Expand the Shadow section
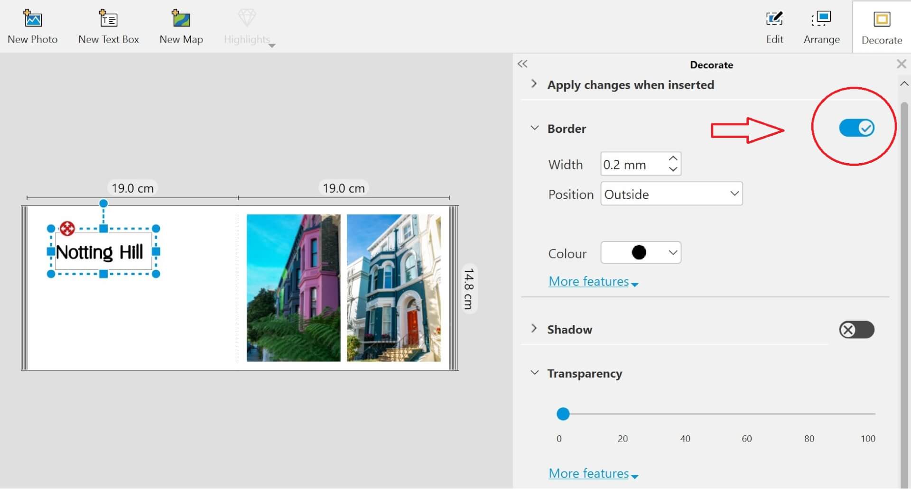The height and width of the screenshot is (489, 911). click(x=534, y=329)
